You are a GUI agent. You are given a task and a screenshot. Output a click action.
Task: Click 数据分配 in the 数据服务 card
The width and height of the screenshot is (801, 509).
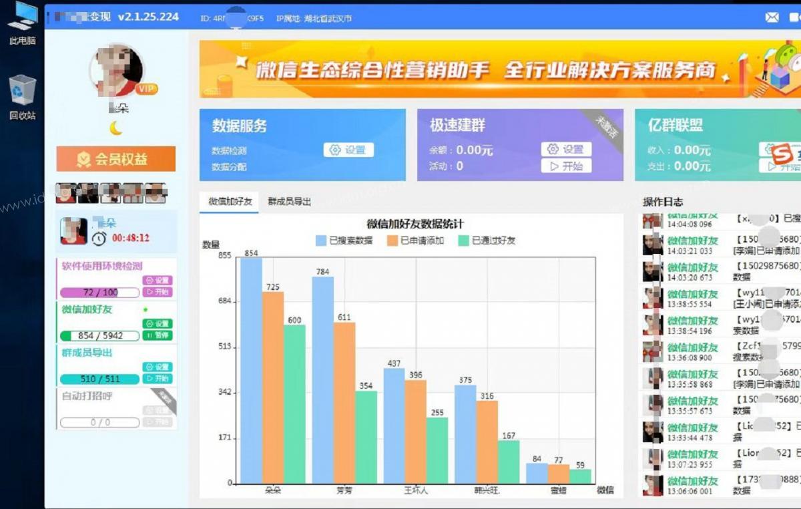click(229, 166)
